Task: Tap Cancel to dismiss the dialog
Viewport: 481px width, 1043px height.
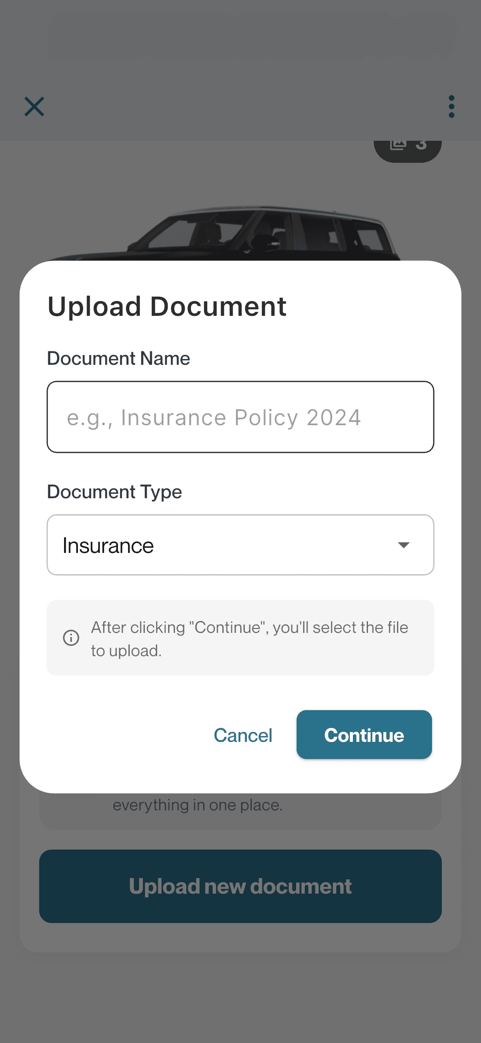Action: click(243, 735)
